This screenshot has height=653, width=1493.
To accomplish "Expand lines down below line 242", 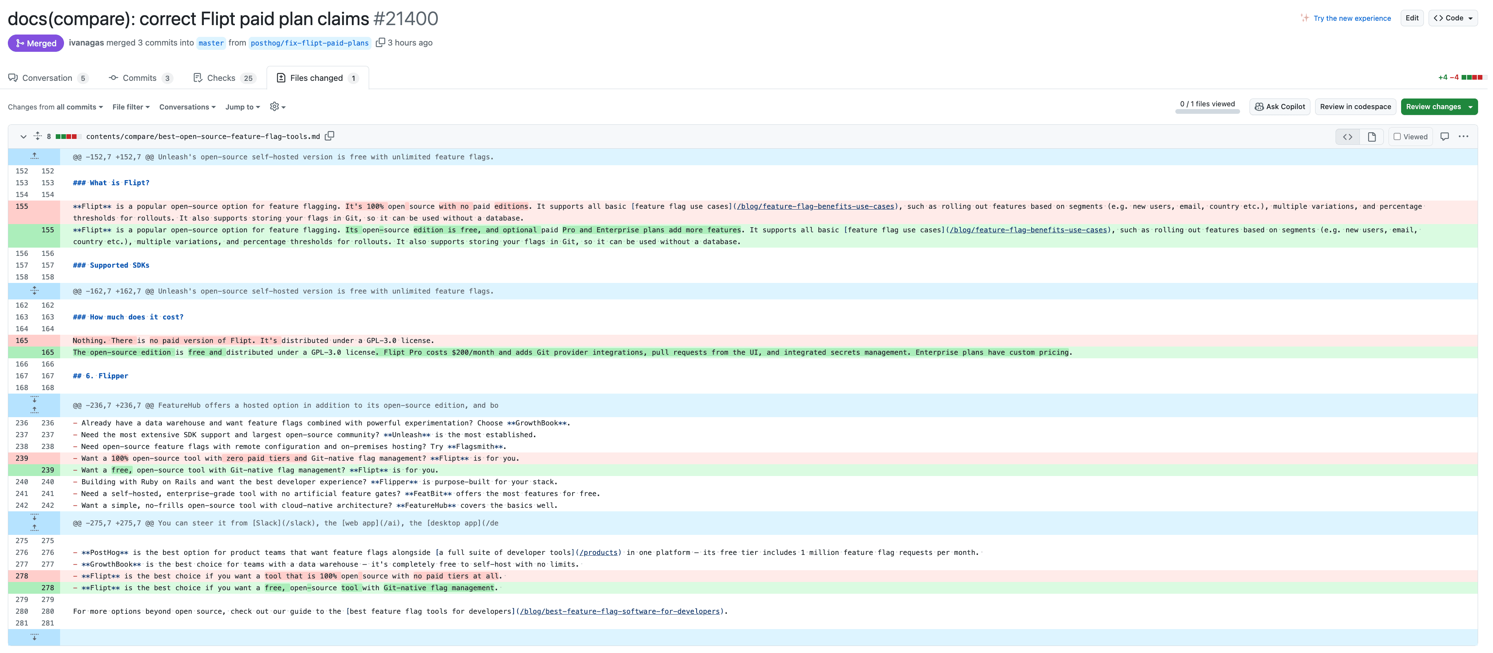I will [34, 517].
